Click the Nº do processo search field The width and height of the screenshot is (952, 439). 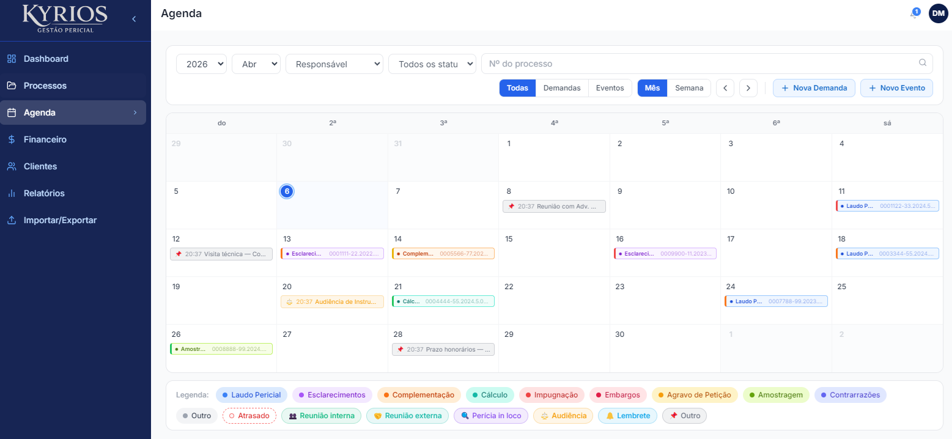coord(707,64)
